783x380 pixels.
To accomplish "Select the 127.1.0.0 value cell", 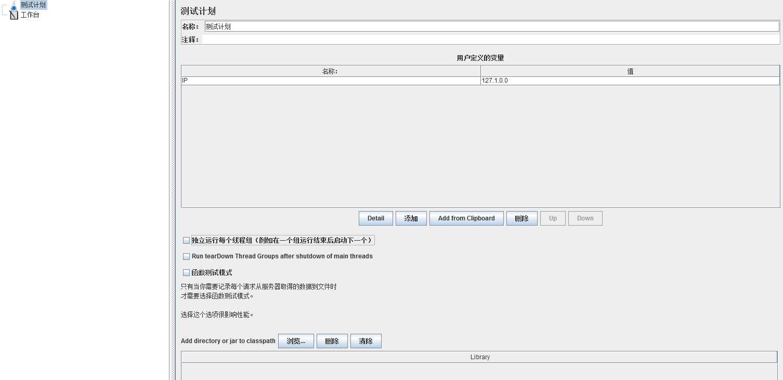I will [x=630, y=81].
